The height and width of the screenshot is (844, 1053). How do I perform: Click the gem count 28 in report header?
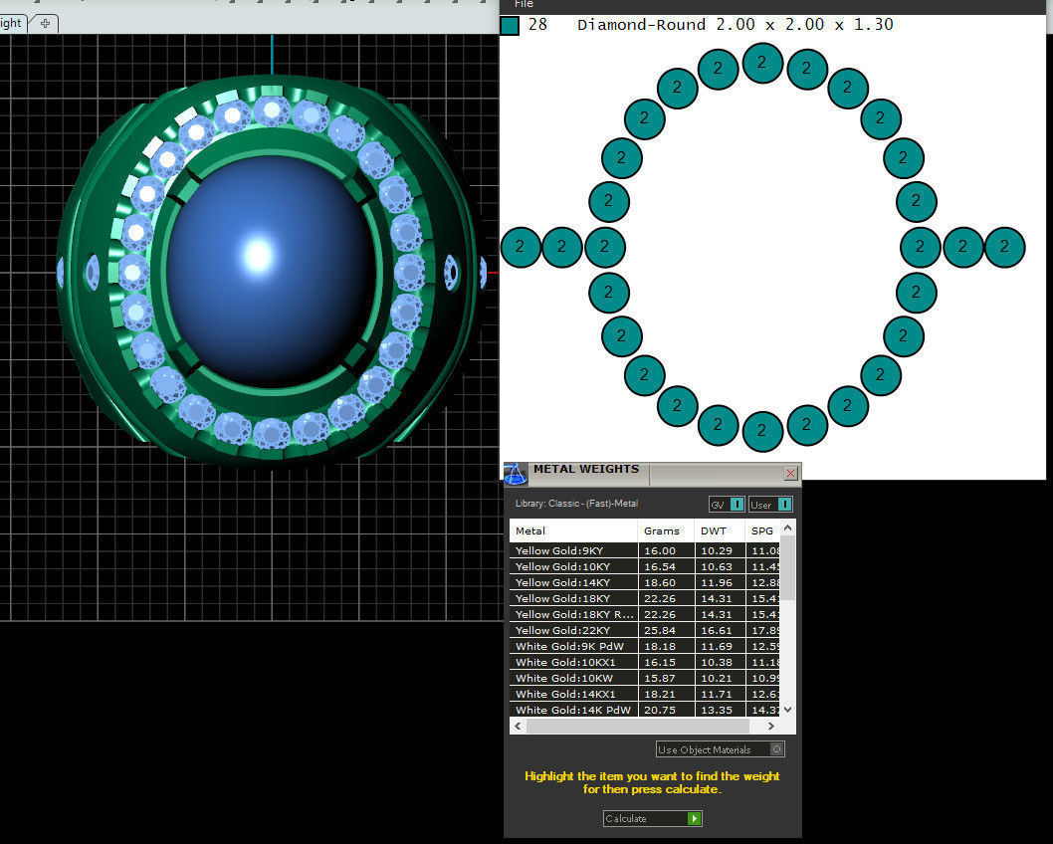click(x=537, y=25)
